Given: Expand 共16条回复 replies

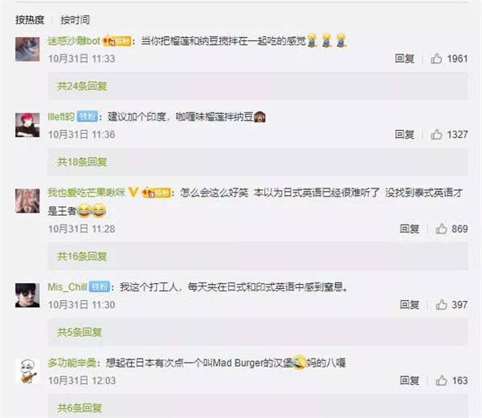Looking at the screenshot, I should [82, 256].
